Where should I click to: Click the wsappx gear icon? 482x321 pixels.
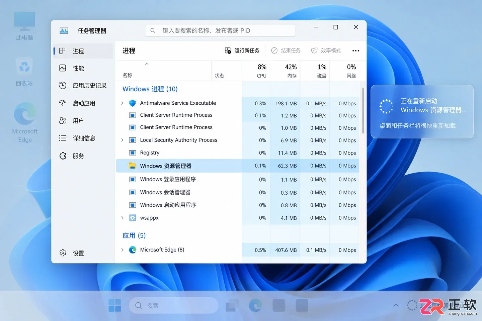point(133,218)
